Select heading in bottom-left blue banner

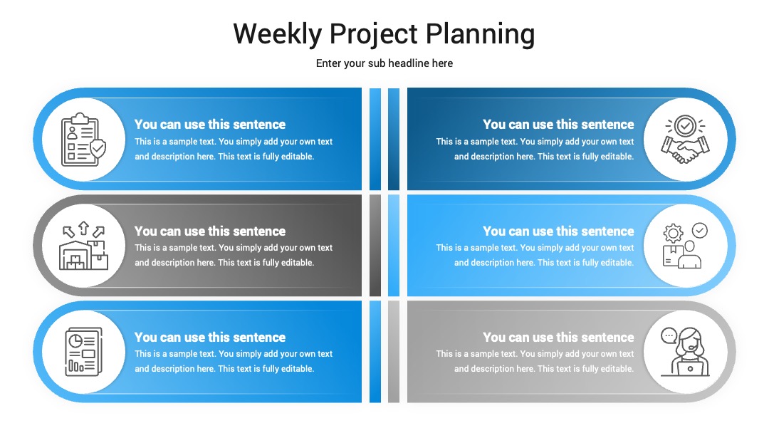pyautogui.click(x=210, y=338)
